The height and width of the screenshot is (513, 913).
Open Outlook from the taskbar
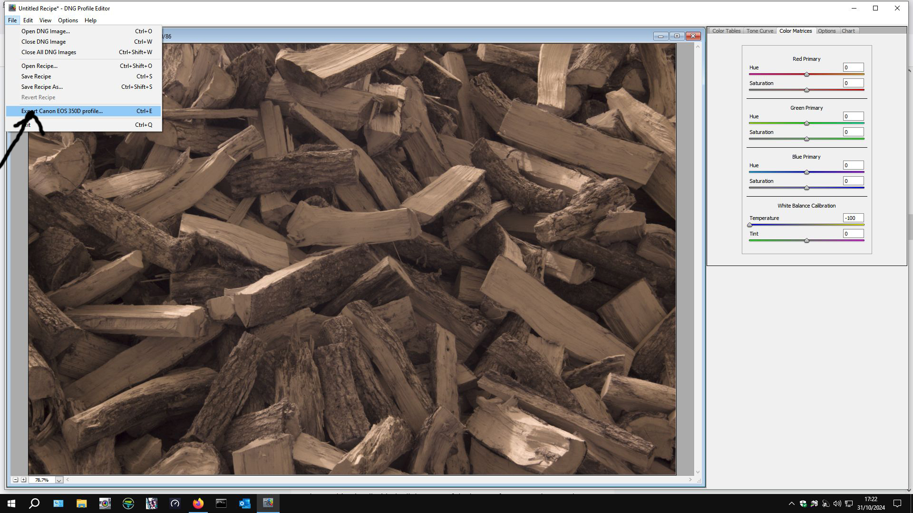[244, 503]
